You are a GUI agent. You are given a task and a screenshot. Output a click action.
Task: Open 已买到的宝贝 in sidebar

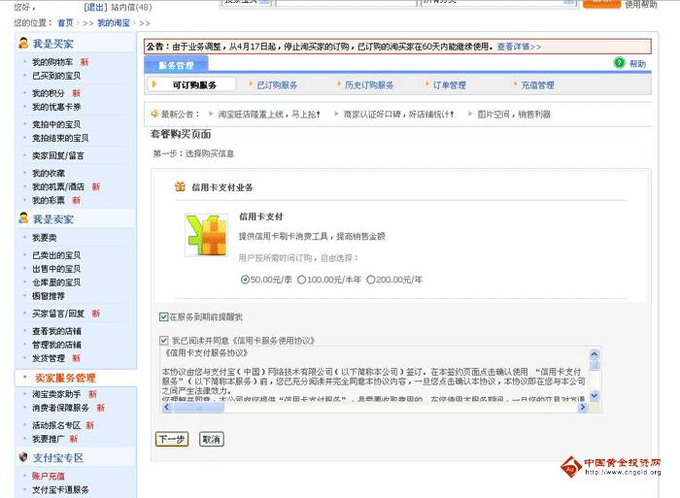[56, 76]
